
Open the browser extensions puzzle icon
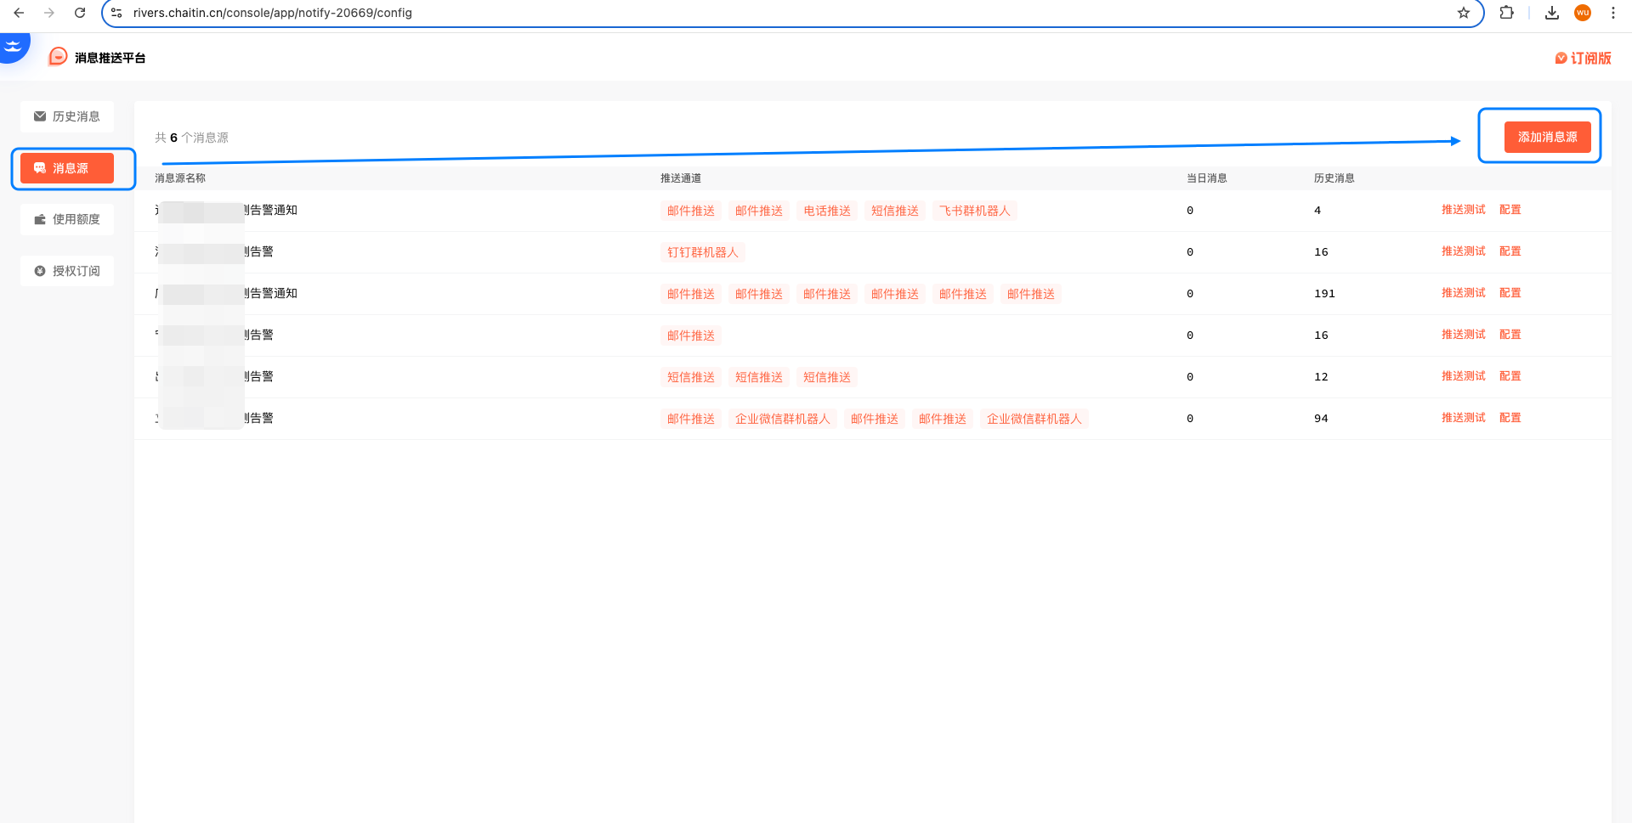click(x=1506, y=13)
